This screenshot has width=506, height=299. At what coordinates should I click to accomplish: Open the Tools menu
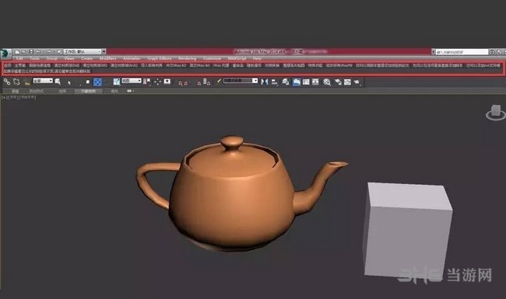coord(34,58)
